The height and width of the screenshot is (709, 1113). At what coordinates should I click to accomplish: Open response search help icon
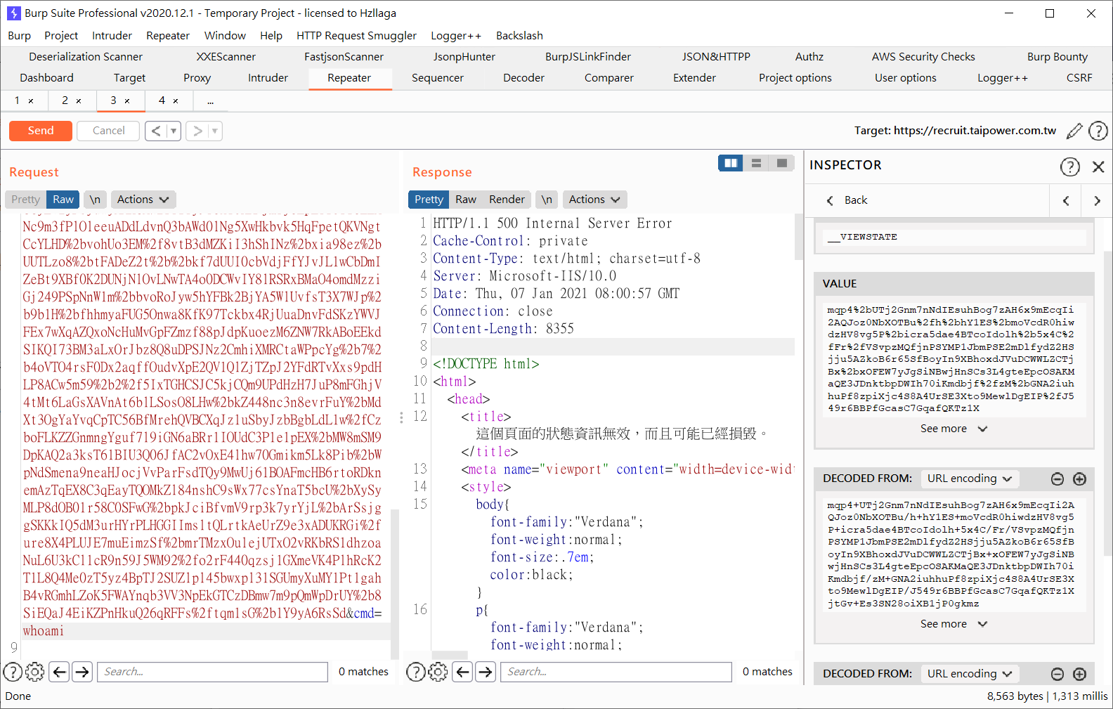[416, 672]
